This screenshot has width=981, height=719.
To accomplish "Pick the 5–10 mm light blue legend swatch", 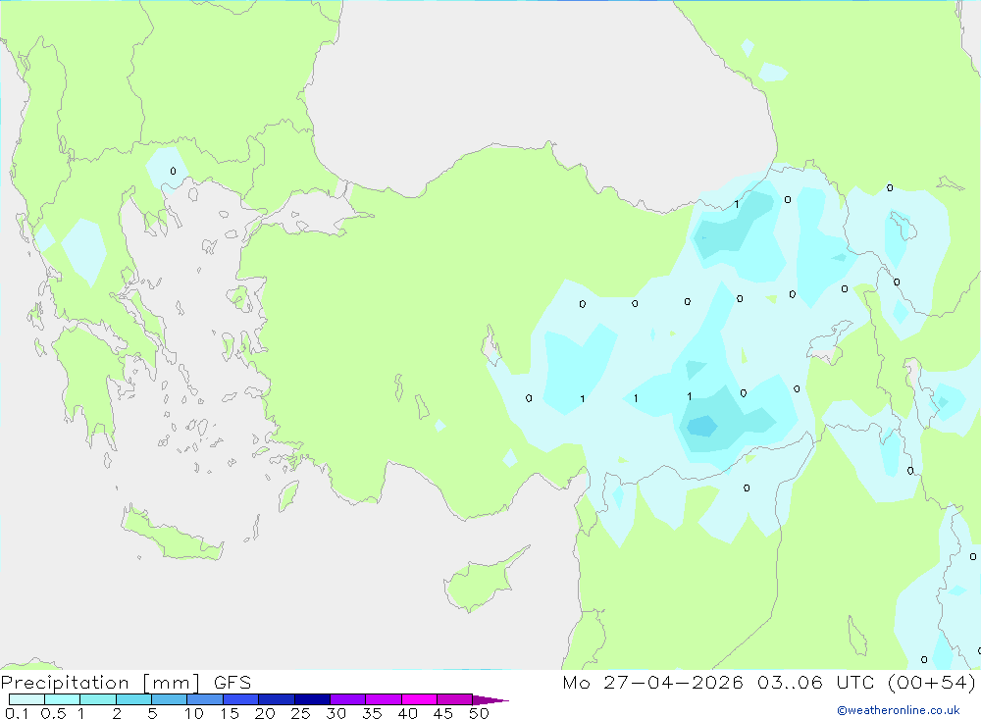I will 170,699.
